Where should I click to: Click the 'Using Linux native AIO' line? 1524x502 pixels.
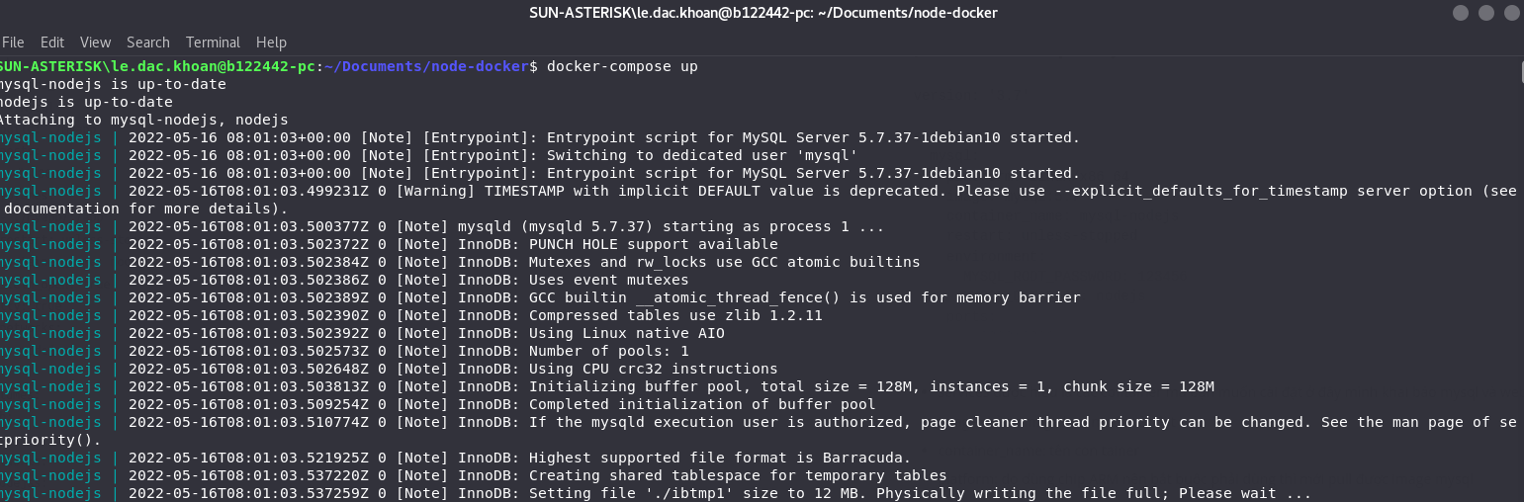coord(363,333)
